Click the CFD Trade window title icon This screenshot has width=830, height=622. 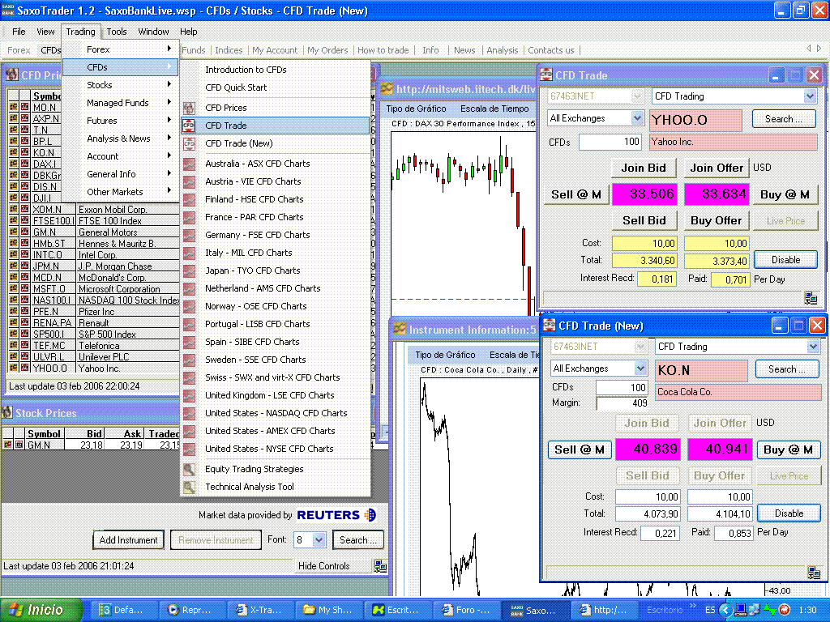(x=546, y=75)
